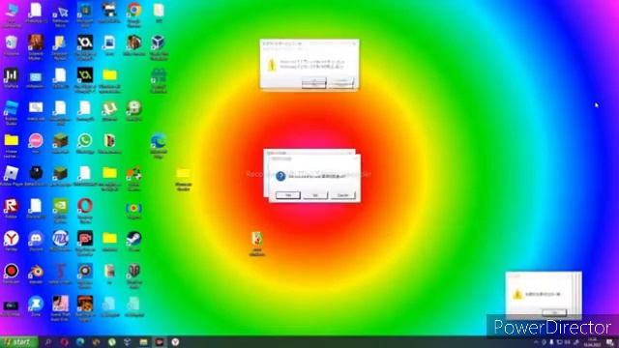
Task: Open File Explorer from the taskbar
Action: (144, 342)
